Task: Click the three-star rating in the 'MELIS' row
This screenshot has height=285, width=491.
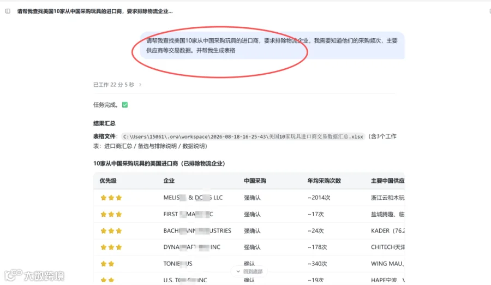Action: coord(111,198)
